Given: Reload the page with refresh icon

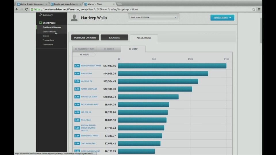Looking at the screenshot, I should coord(26,9).
